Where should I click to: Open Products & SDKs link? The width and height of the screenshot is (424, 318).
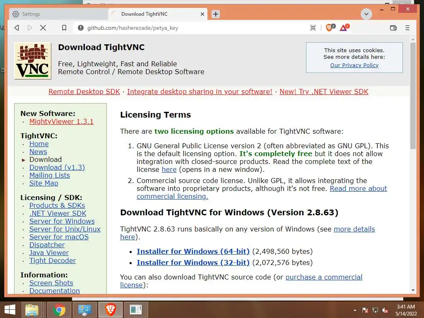[x=57, y=205]
